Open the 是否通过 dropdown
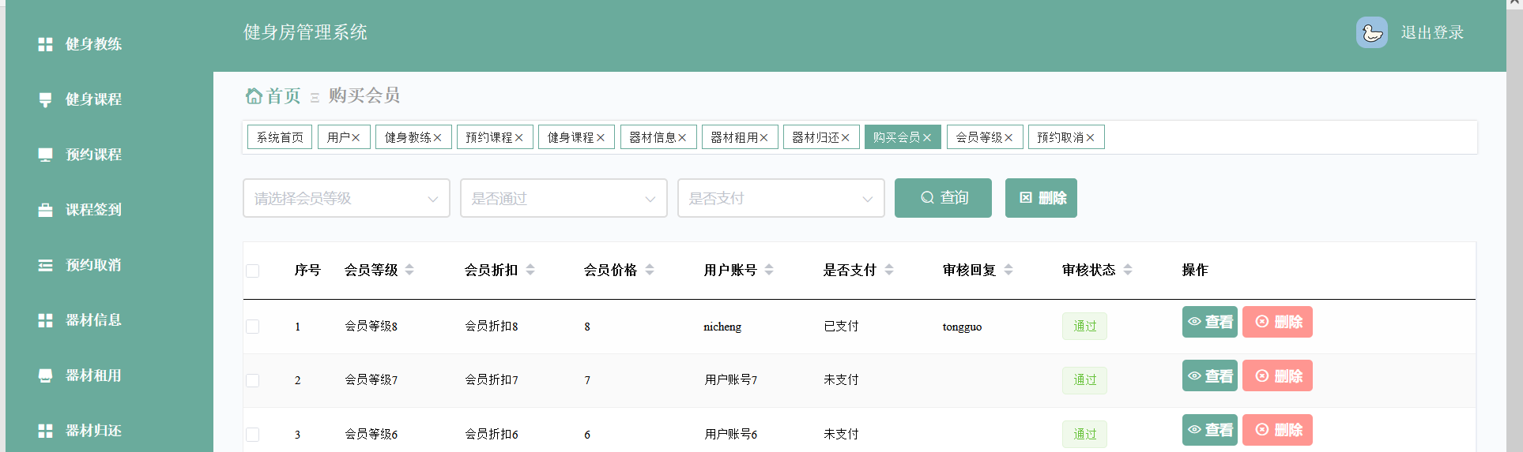This screenshot has width=1523, height=452. (x=564, y=198)
